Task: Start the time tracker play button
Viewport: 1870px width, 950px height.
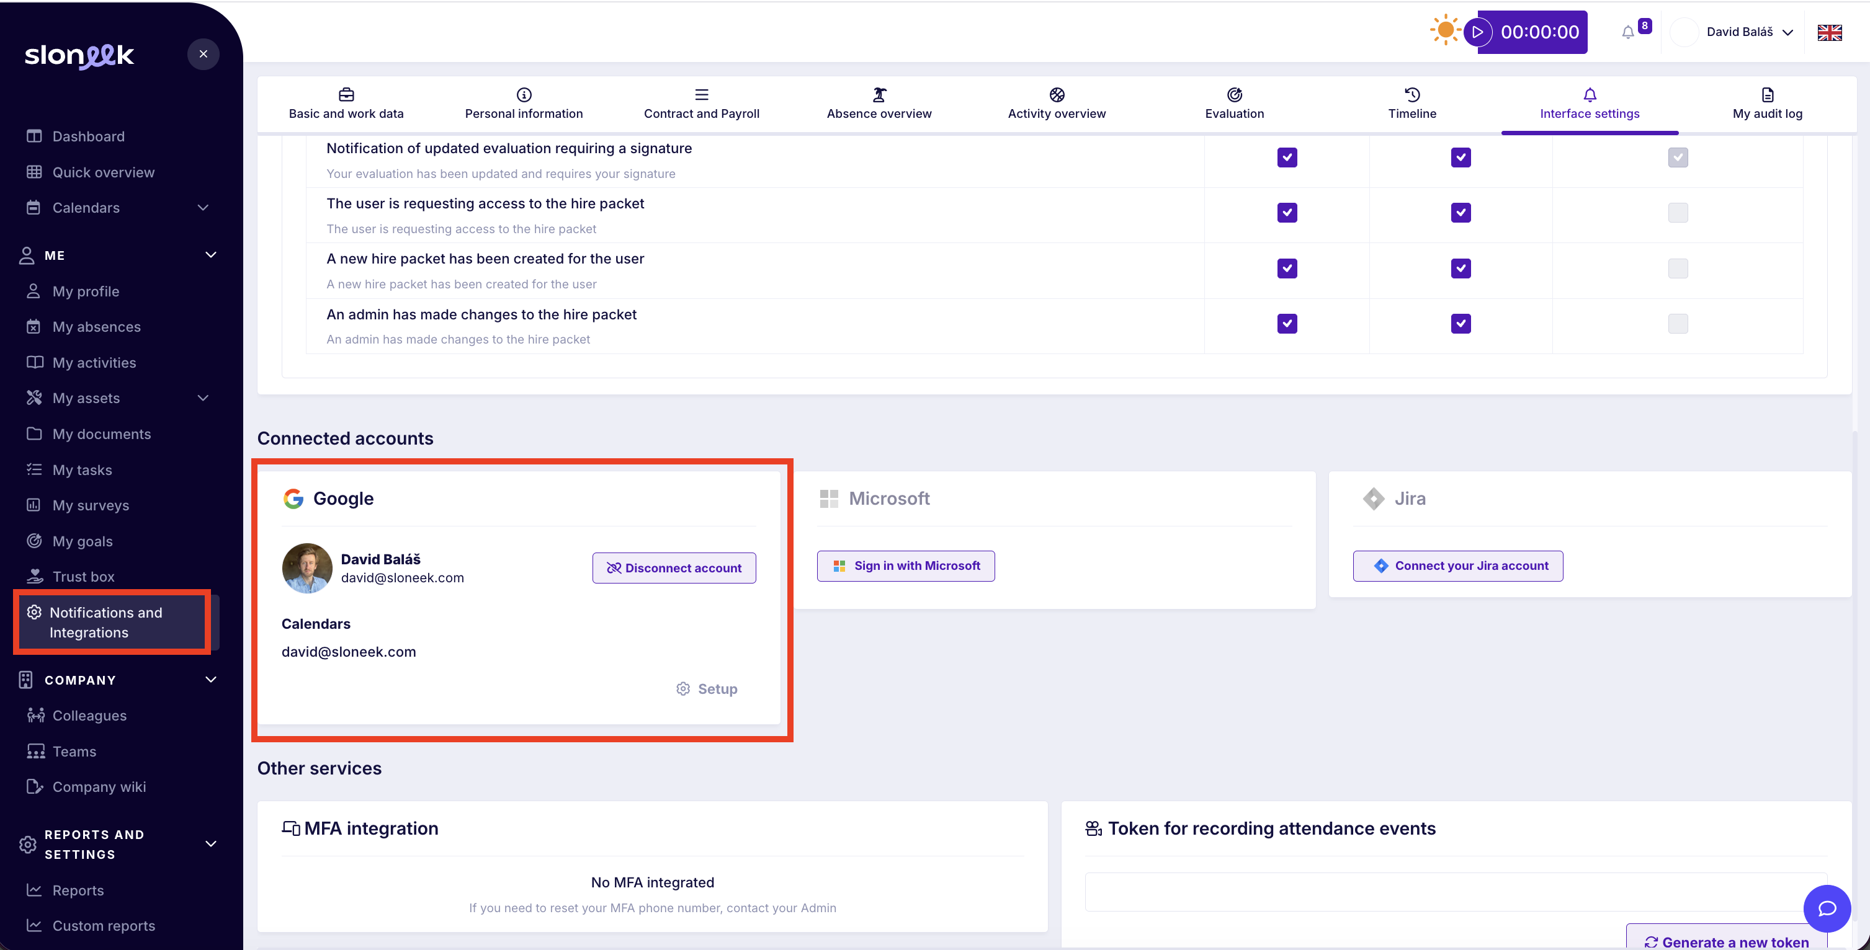Action: 1477,32
